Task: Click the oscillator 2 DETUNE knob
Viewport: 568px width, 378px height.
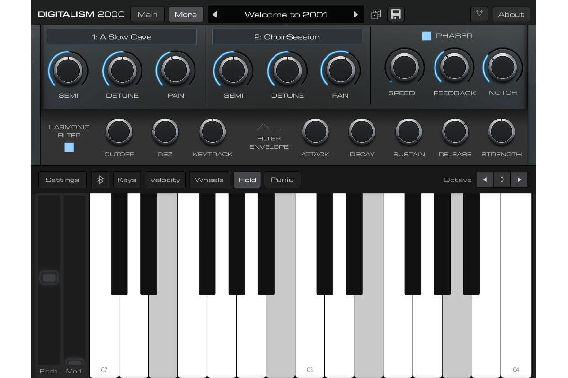Action: coord(287,70)
